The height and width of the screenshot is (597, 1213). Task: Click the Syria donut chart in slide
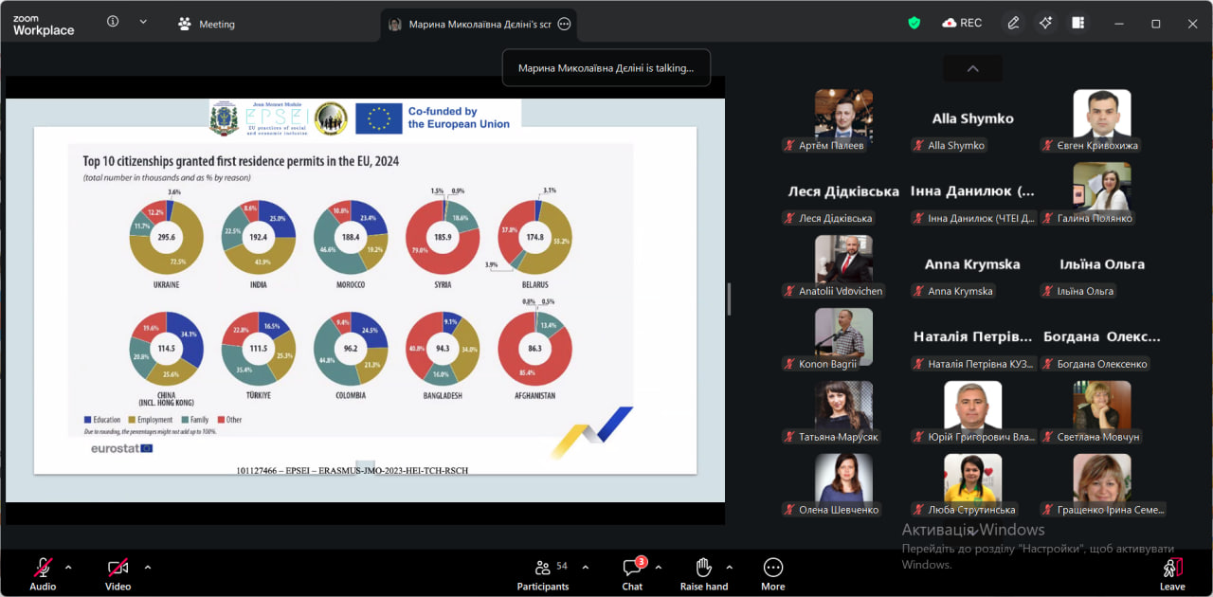coord(443,237)
